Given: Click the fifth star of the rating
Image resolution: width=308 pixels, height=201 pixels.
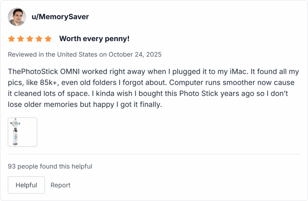Looking at the screenshot, I should click(x=48, y=38).
